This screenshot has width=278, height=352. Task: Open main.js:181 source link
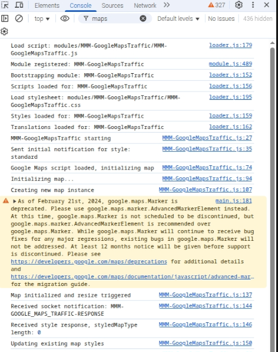[234, 201]
